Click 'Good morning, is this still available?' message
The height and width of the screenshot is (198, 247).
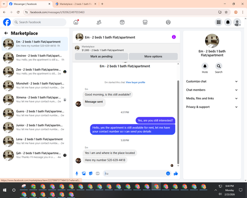[x=108, y=95]
